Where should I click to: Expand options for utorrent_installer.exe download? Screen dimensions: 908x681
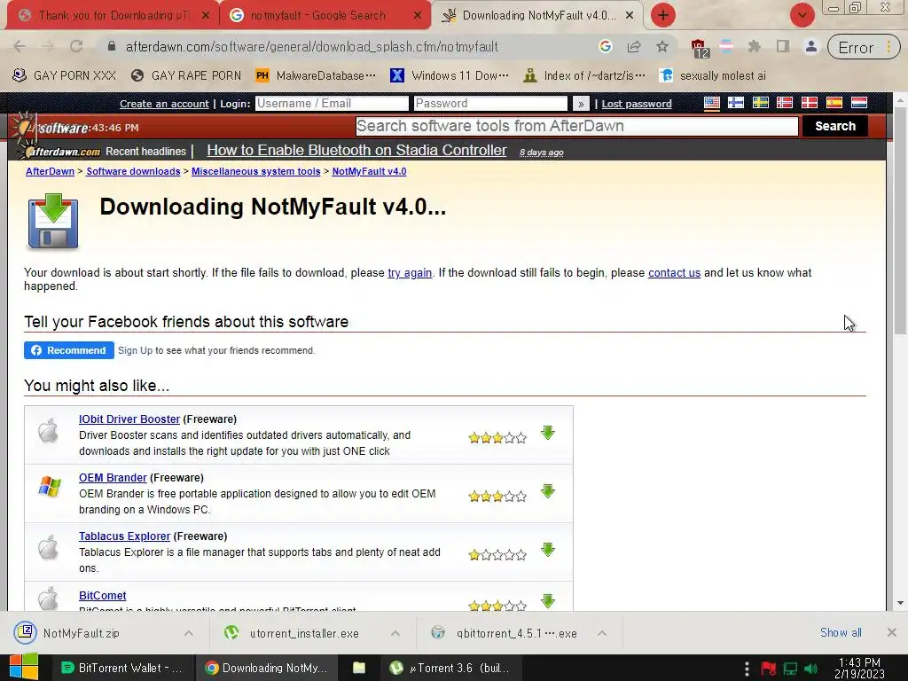coord(395,633)
